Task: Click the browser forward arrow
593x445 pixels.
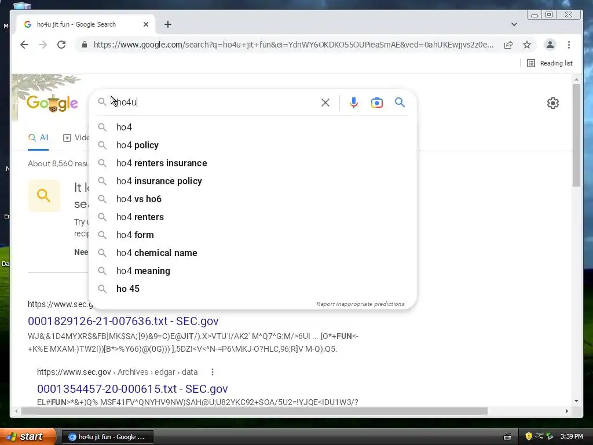Action: click(43, 45)
